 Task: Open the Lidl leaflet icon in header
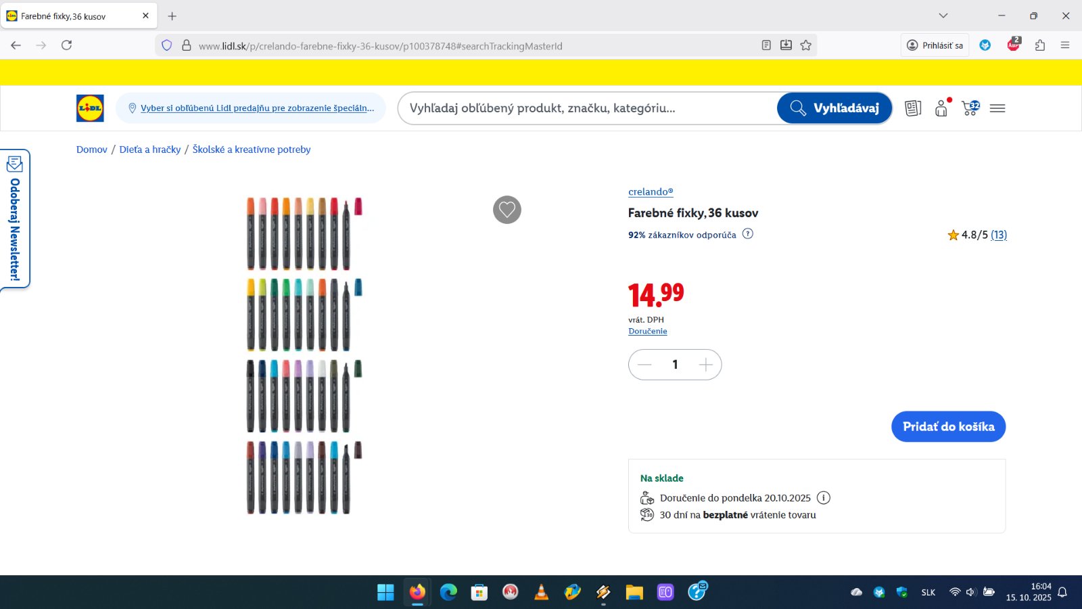(913, 108)
